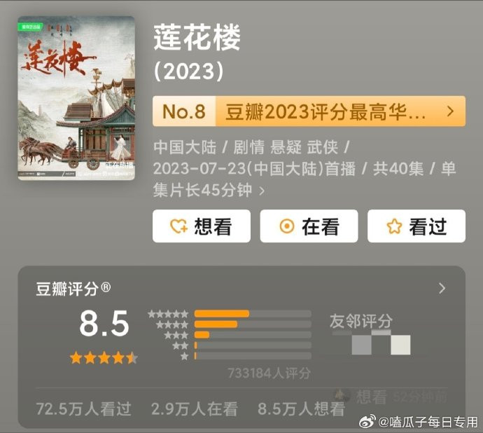
Task: Tap the registered symbol beside 豆瓣评分
Action: [106, 287]
